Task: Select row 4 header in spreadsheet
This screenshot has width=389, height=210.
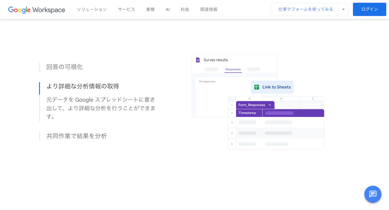Action: coord(232,133)
